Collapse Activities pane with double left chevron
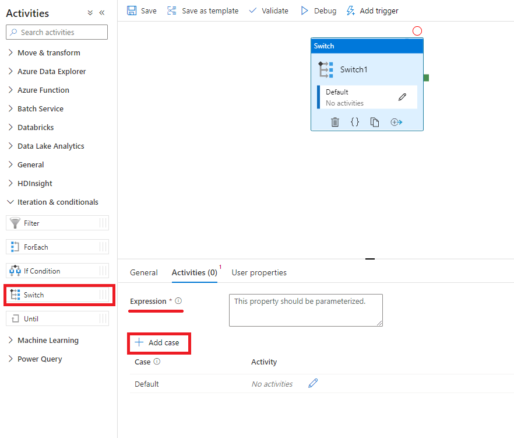The height and width of the screenshot is (438, 514). [x=102, y=13]
